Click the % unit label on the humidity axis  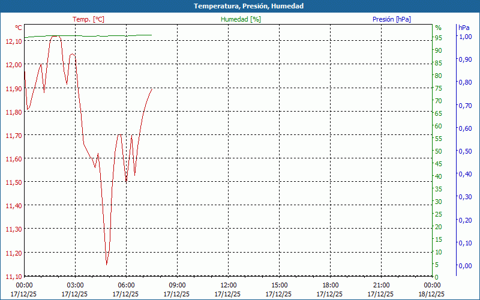[x=438, y=28]
